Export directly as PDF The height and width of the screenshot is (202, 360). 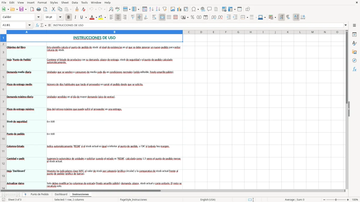32,9
